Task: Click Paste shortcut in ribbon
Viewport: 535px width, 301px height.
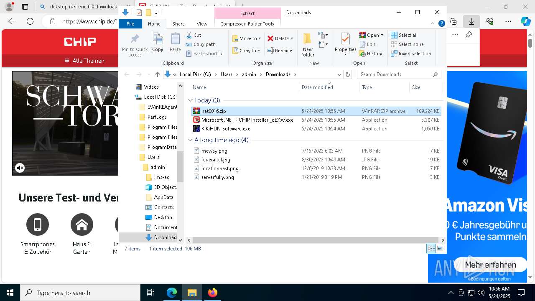Action: click(x=205, y=54)
